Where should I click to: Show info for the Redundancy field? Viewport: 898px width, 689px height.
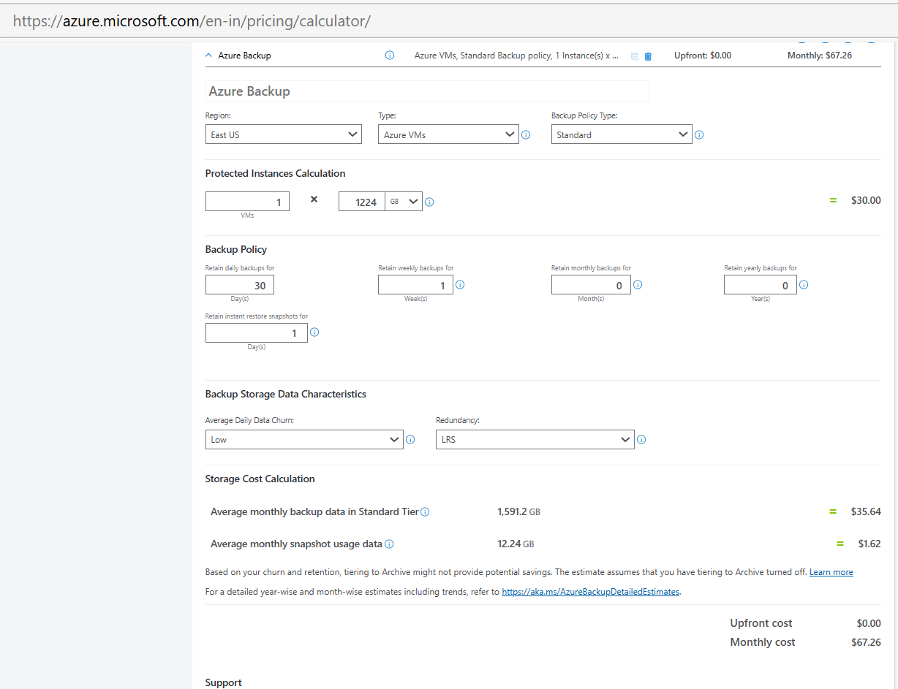click(x=641, y=440)
